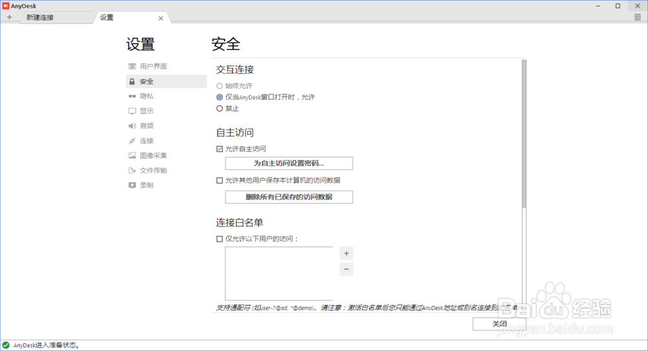Check 允许其他用户保存本计算机的访问数据

pyautogui.click(x=220, y=181)
